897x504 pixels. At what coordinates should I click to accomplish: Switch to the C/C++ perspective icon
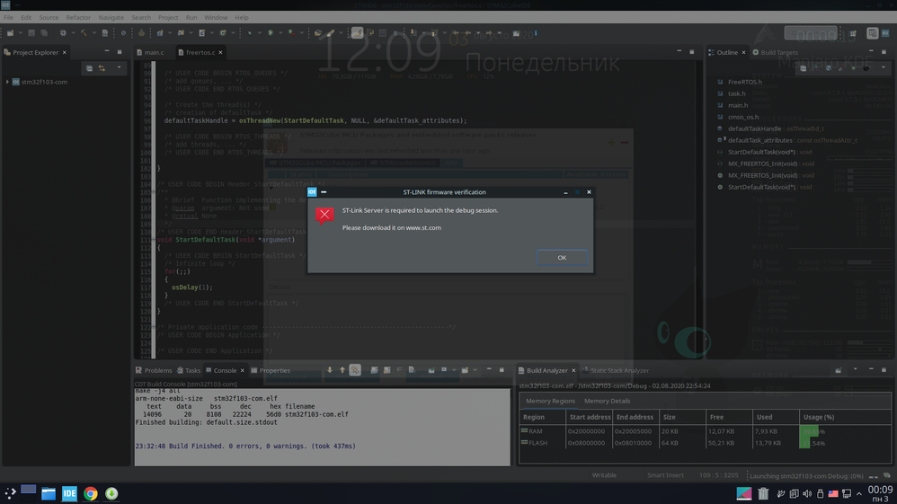click(x=872, y=33)
